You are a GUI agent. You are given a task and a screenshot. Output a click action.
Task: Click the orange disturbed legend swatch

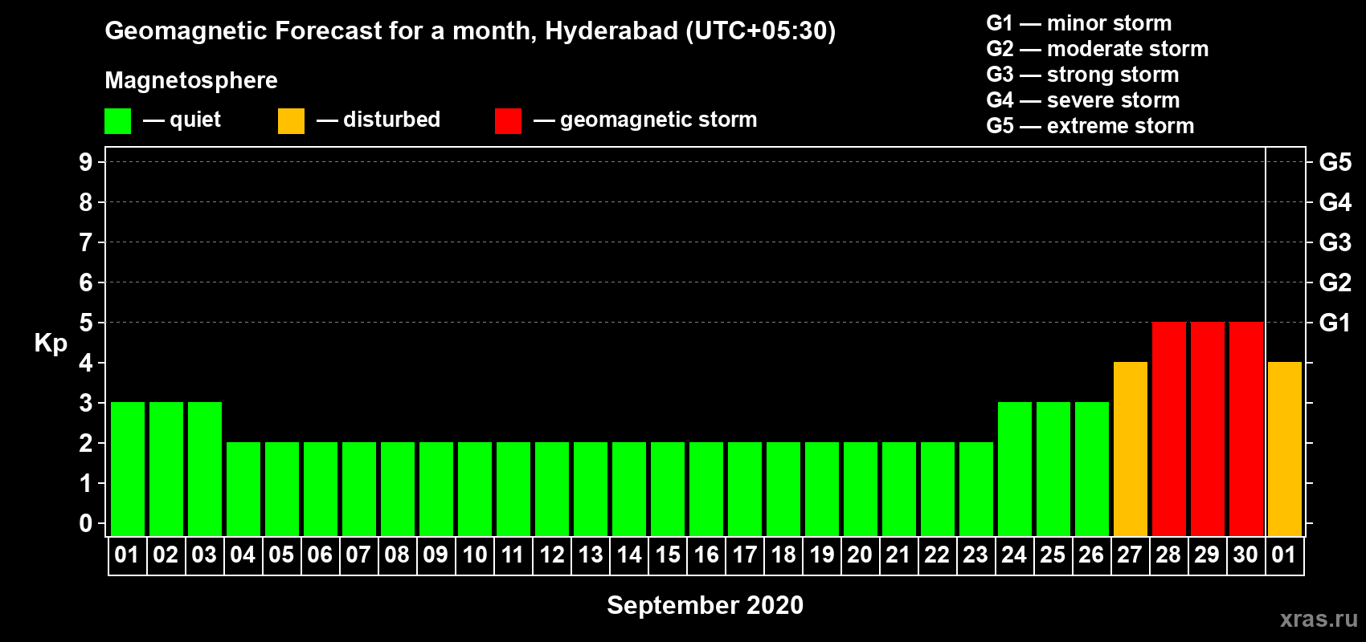tap(291, 121)
